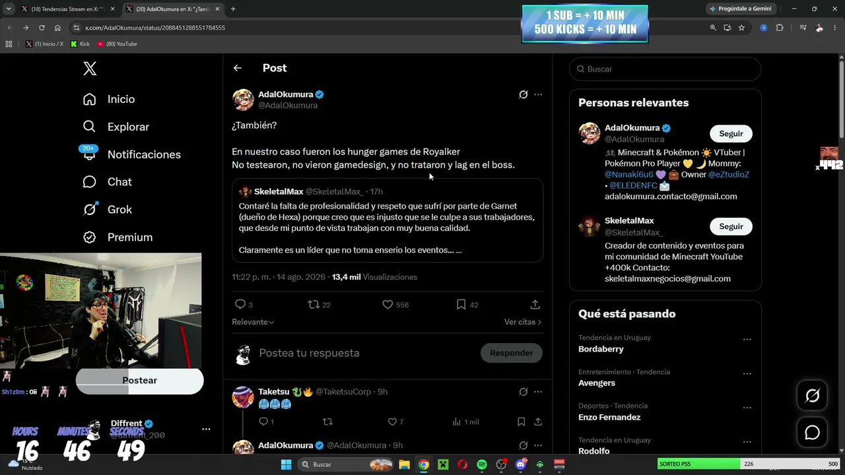
Task: View analytics of Taketsu's reply
Action: pos(465,422)
